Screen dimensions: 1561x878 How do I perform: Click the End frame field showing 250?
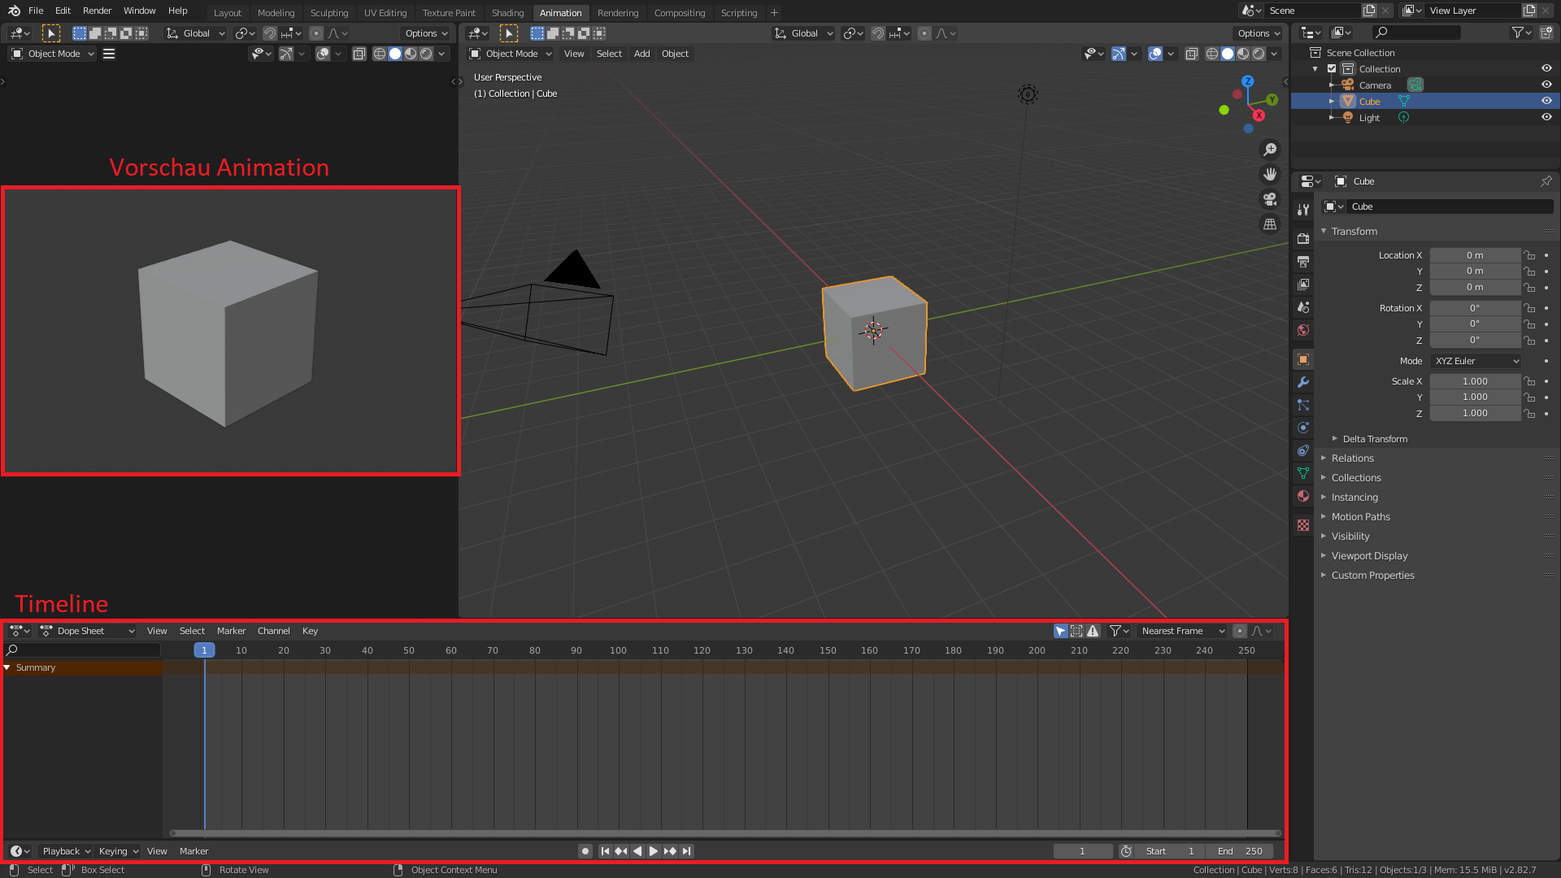point(1240,851)
